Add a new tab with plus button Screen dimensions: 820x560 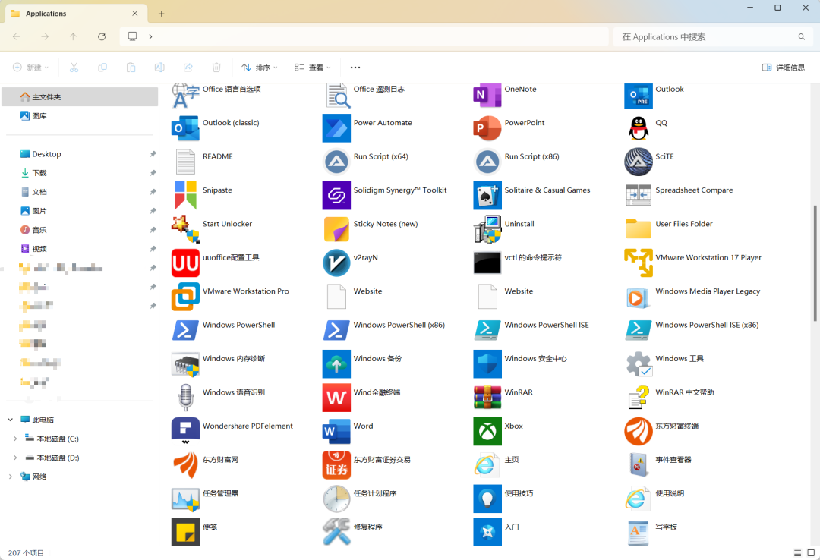coord(161,14)
